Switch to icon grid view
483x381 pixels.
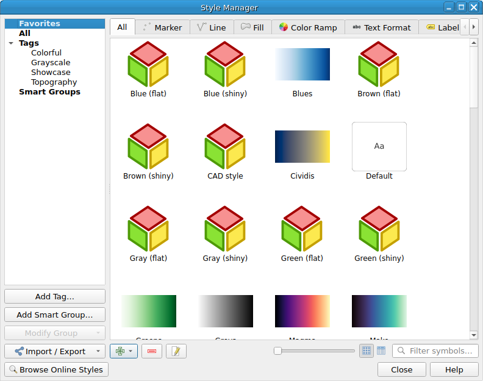pyautogui.click(x=367, y=351)
